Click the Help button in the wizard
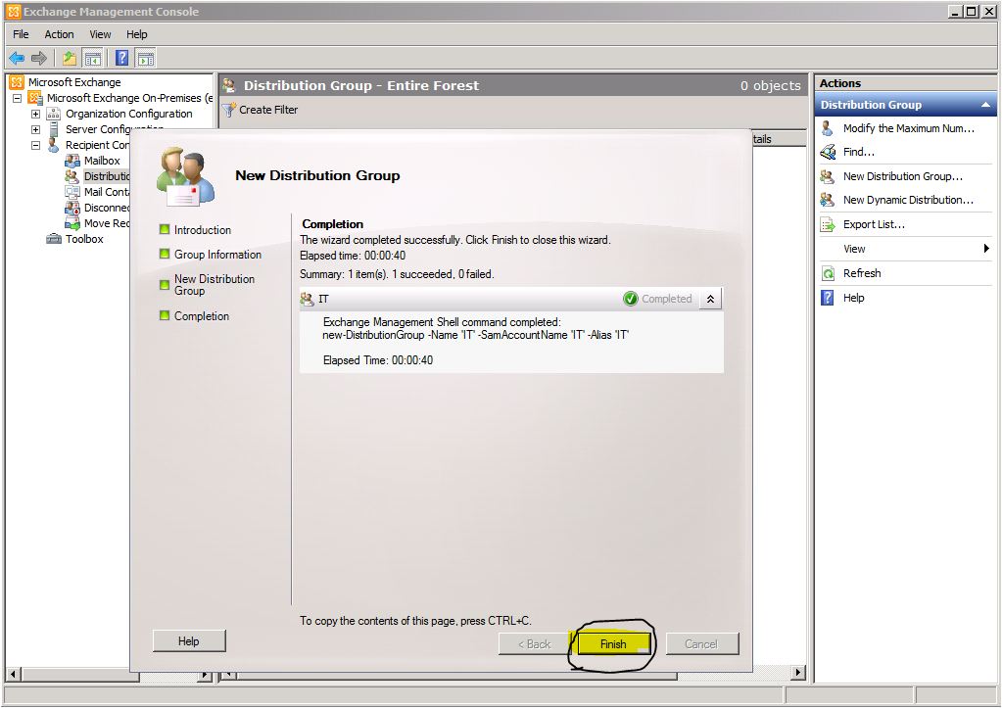 tap(188, 640)
